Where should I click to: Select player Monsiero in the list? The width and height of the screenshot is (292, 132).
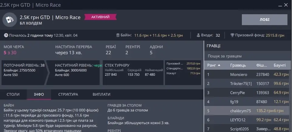click(239, 74)
